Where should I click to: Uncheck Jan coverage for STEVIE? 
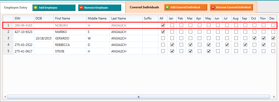(x=172, y=51)
